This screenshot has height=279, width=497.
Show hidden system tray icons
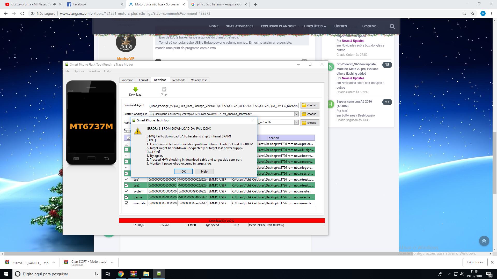[449, 274]
